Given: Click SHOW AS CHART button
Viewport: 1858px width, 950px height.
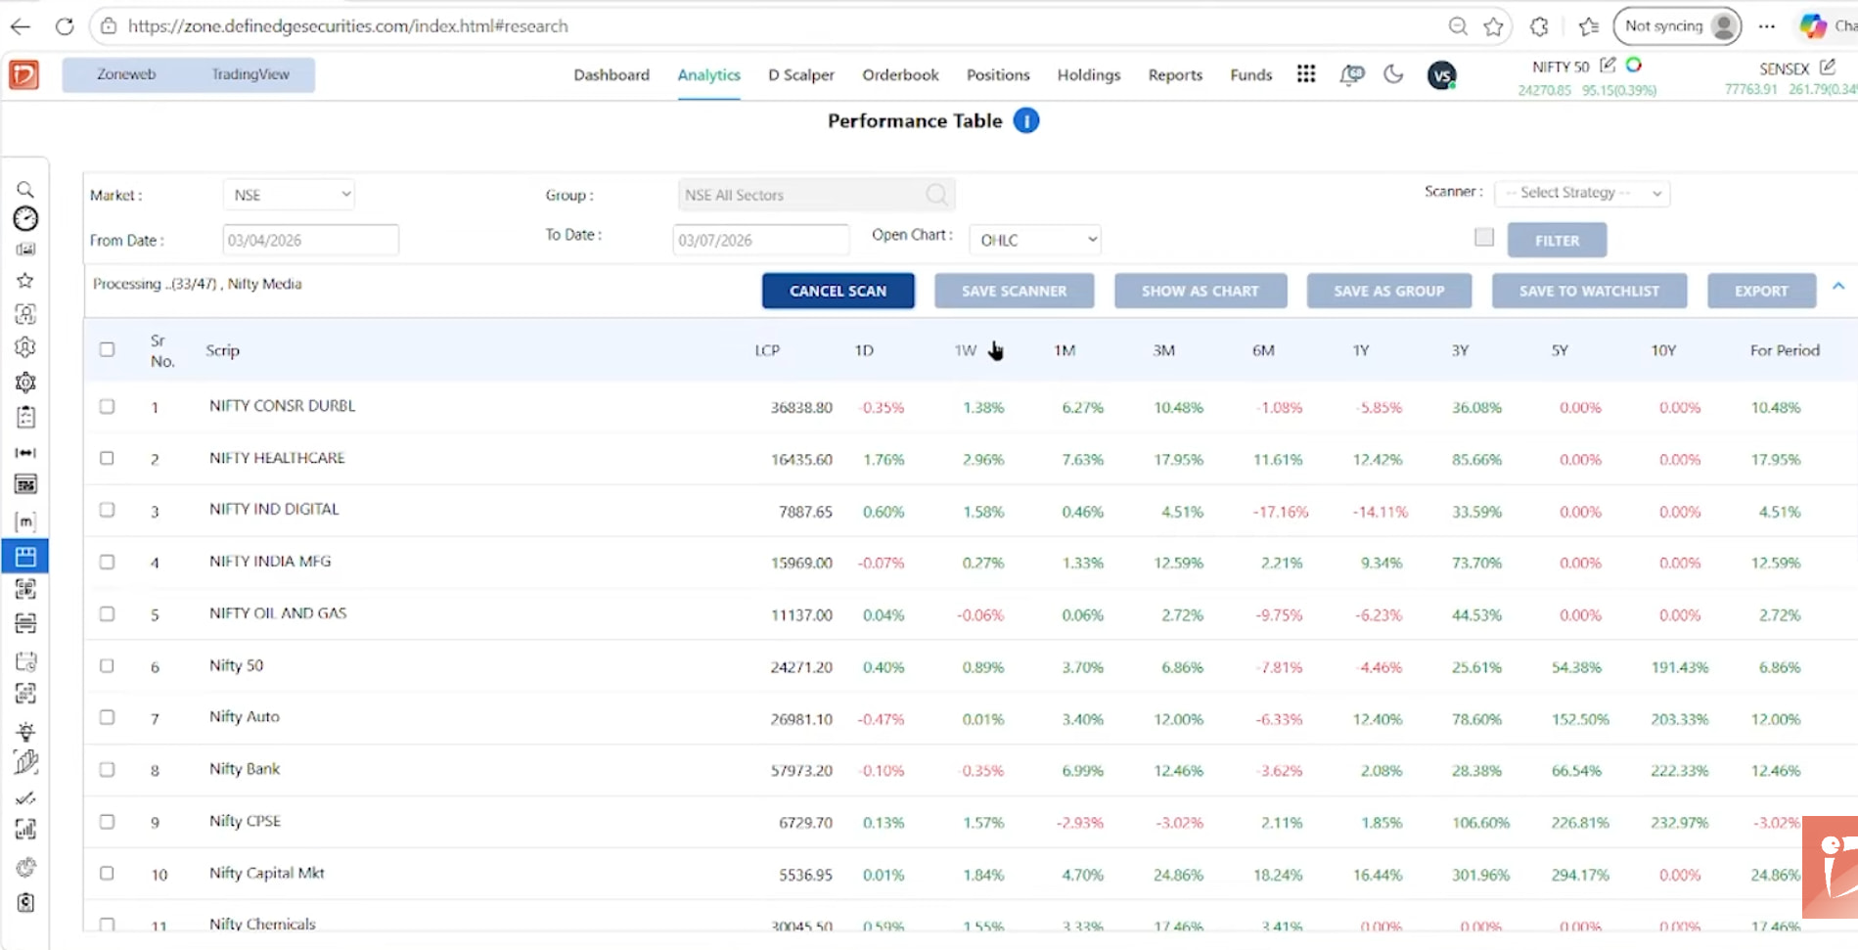Looking at the screenshot, I should [1201, 291].
